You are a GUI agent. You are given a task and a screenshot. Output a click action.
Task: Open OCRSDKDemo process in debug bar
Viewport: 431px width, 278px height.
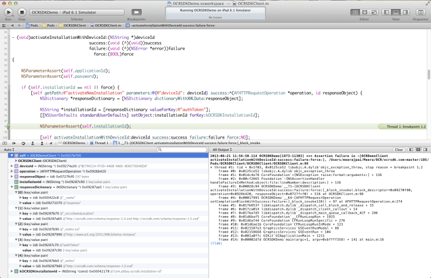click(72, 143)
